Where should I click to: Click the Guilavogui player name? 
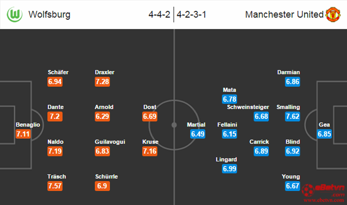(110, 142)
